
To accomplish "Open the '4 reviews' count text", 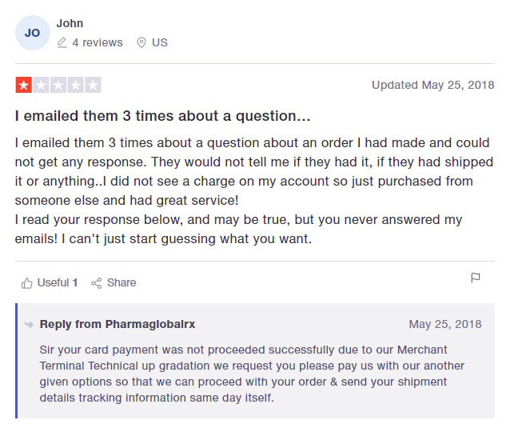I will 98,42.
